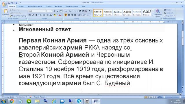Screen dimensions: 185x104
Task: Apply red font color button
Action: (x=60, y=15)
